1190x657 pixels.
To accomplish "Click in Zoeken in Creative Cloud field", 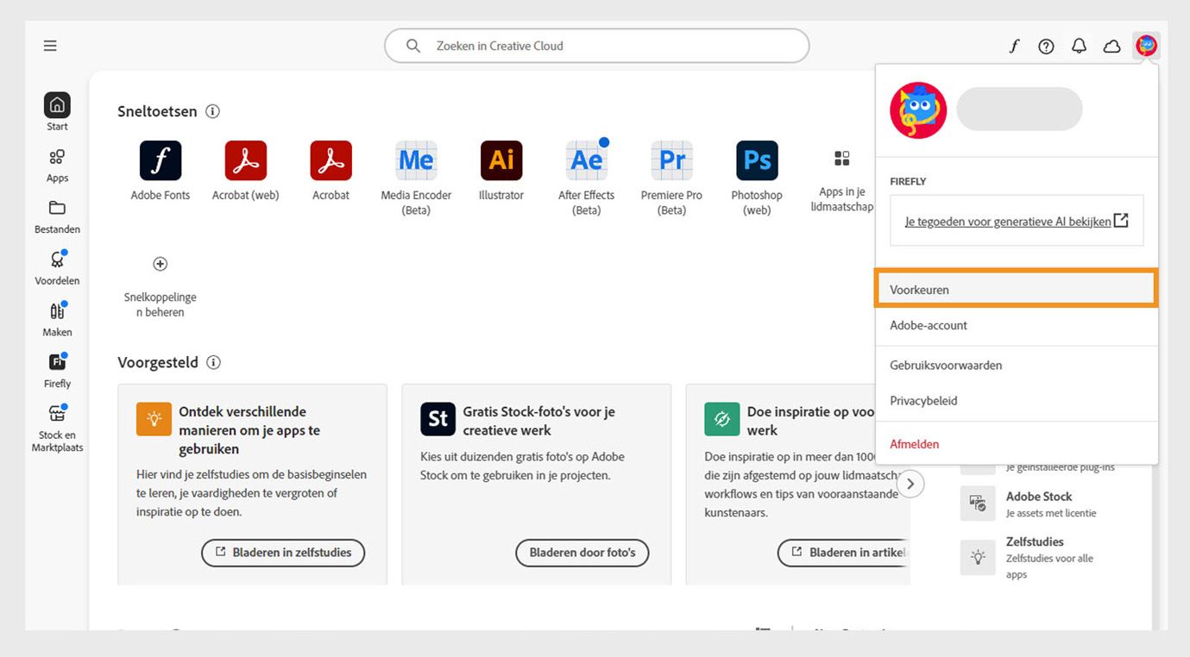I will [596, 46].
